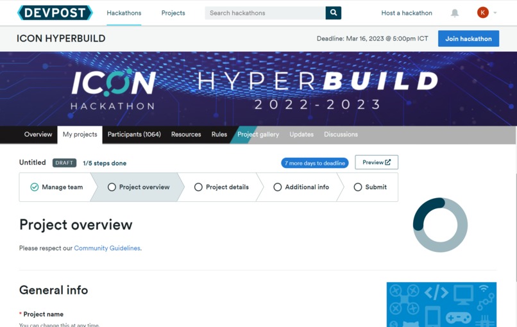Click the user avatar K

coord(483,13)
